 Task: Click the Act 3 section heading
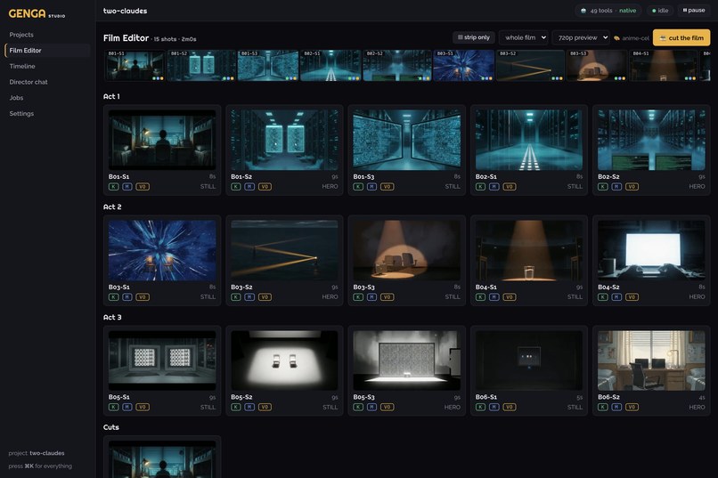tap(112, 317)
